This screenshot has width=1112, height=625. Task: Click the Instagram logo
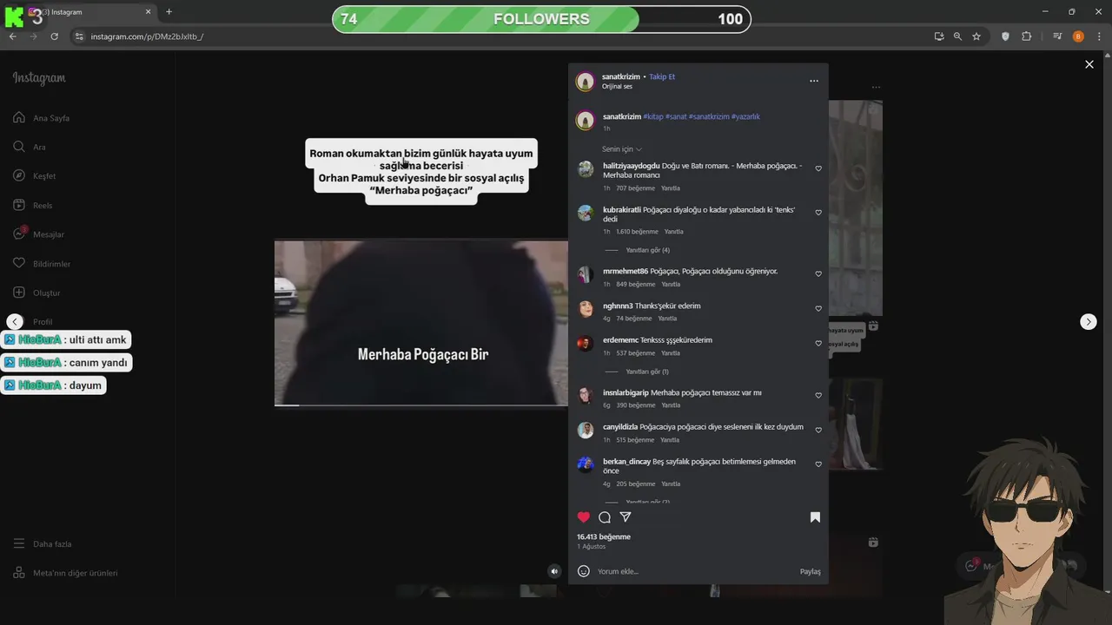point(39,78)
